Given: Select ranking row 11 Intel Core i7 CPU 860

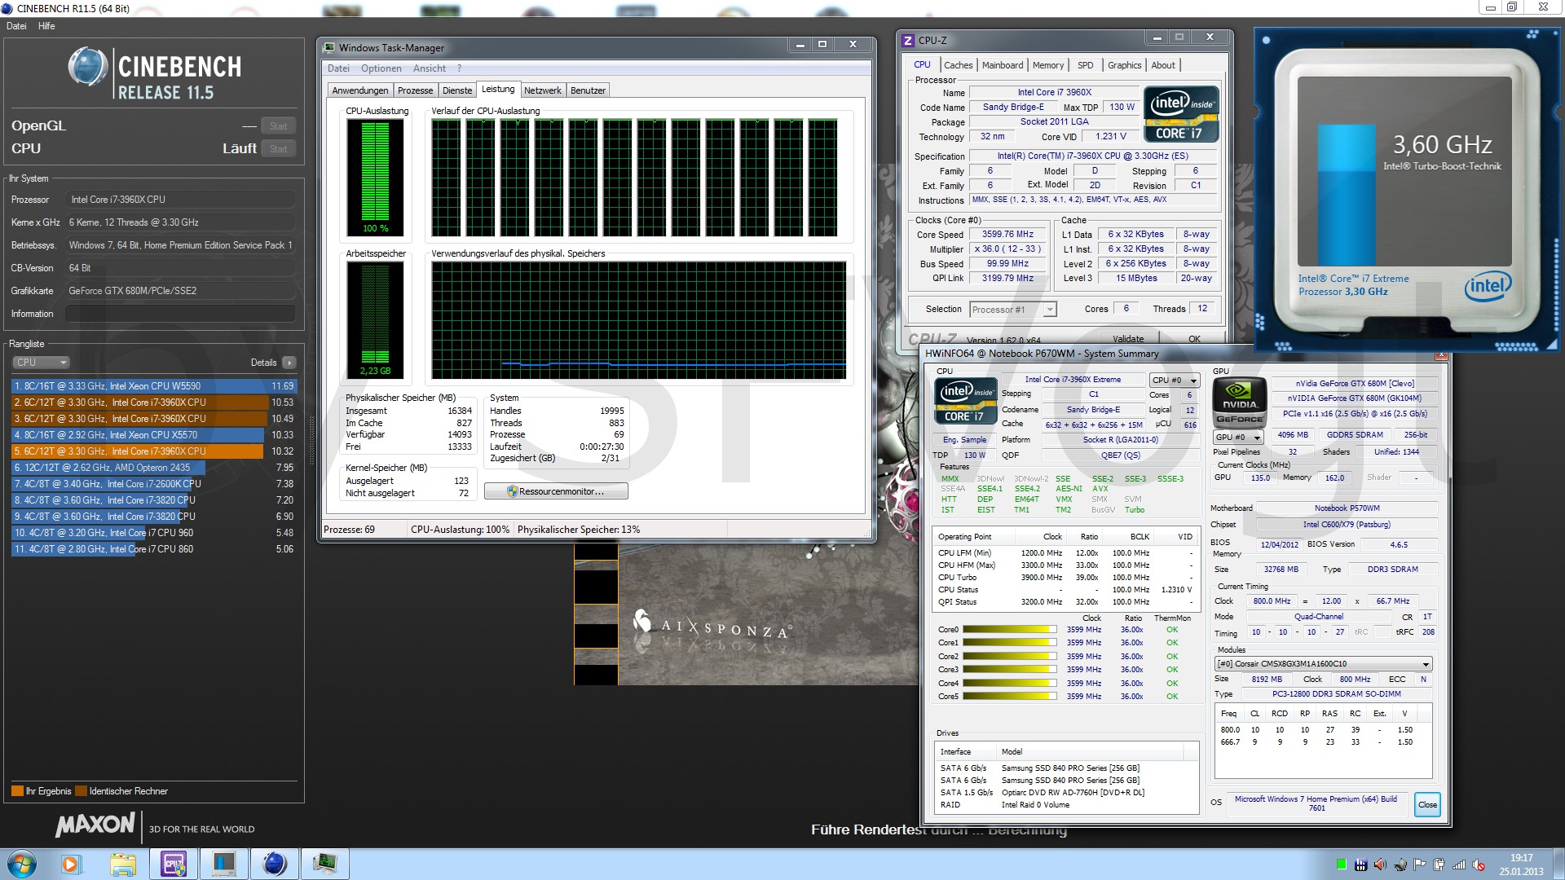Looking at the screenshot, I should point(154,549).
